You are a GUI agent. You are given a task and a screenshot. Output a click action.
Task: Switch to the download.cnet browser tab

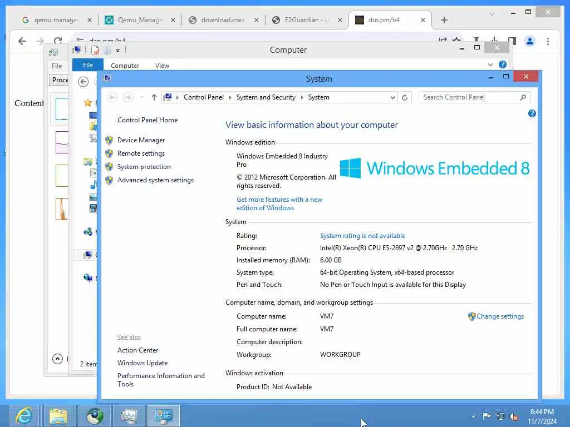pyautogui.click(x=223, y=20)
